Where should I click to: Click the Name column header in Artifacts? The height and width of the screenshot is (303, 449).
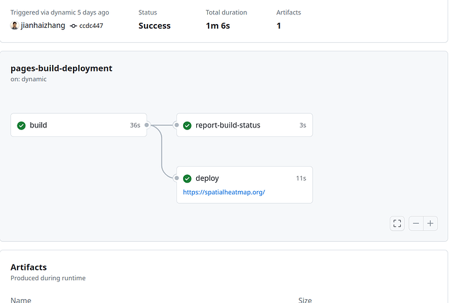point(21,300)
